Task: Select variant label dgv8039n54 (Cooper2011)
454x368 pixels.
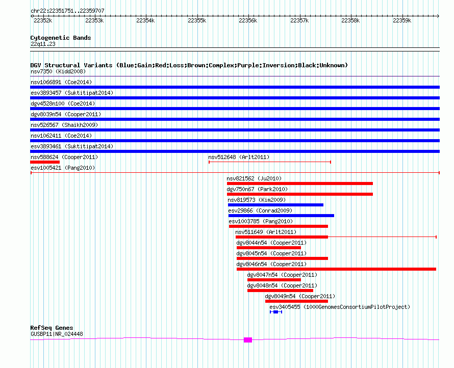Action: pos(66,114)
